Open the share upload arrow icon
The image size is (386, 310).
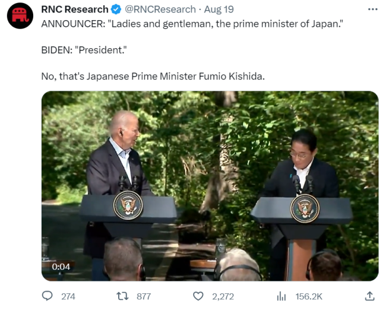[x=369, y=295]
